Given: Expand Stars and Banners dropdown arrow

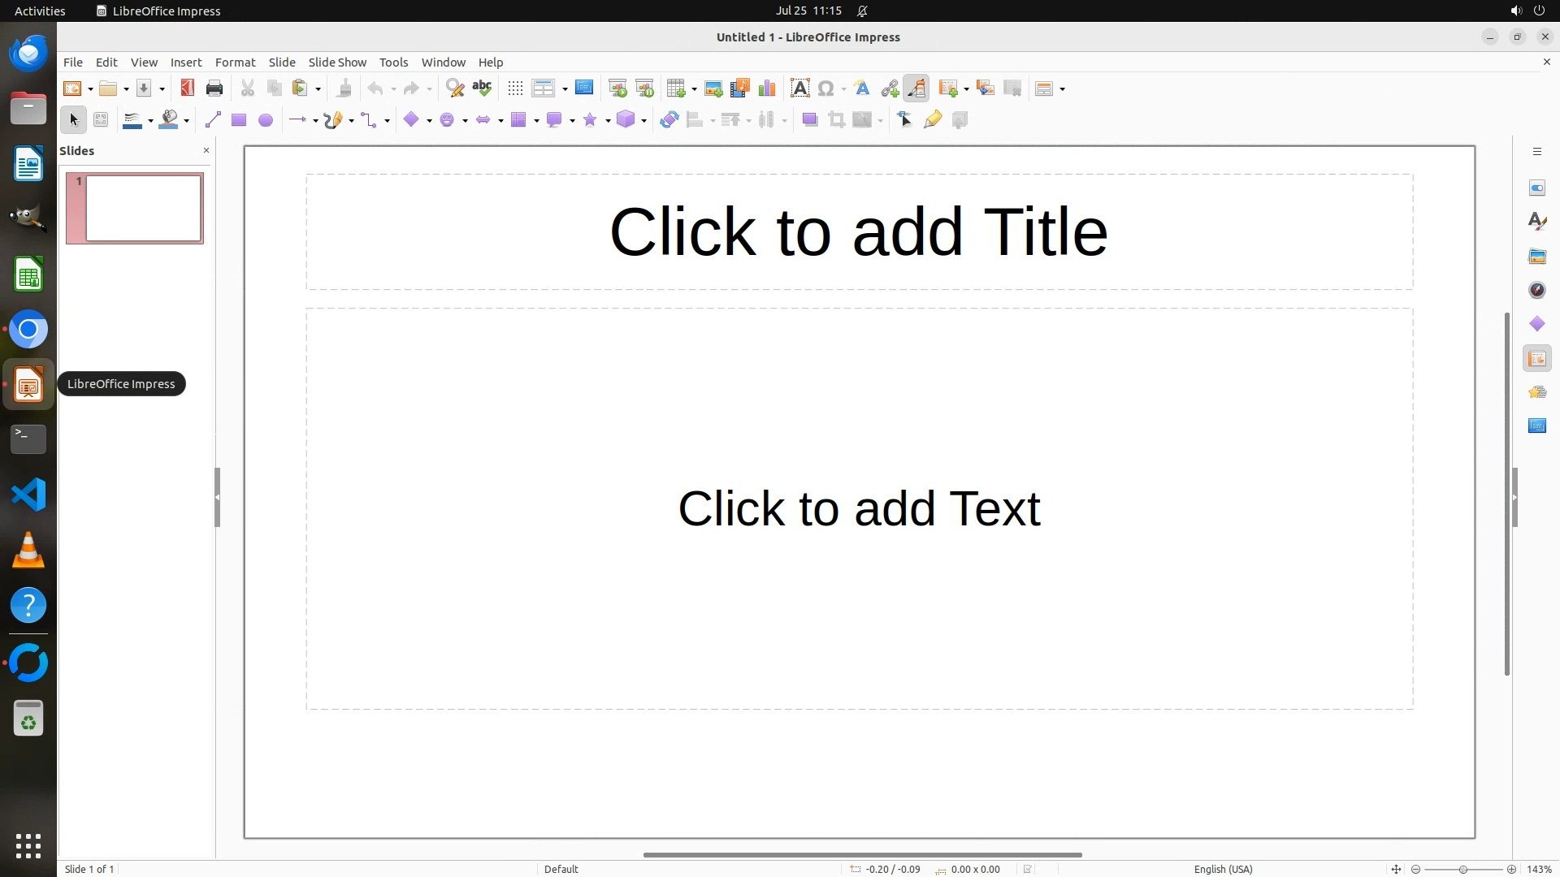Looking at the screenshot, I should 608,121.
